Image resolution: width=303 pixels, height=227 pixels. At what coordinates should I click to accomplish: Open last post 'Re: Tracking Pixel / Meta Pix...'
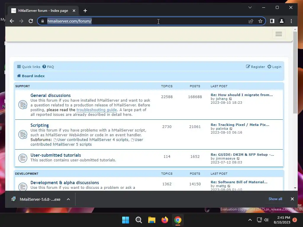(240, 125)
